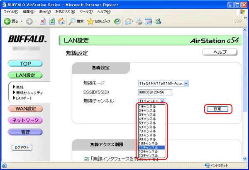Viewport: 249px width, 170px height.
Task: Toggle the 無線インタフェースを有効にする checkbox
Action: click(87, 159)
